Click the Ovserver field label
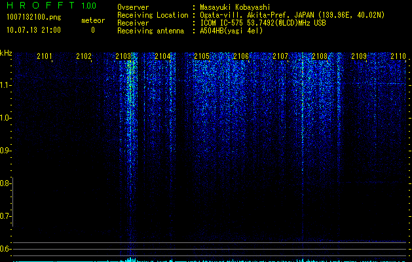The width and height of the screenshot is (412, 262). [x=133, y=7]
